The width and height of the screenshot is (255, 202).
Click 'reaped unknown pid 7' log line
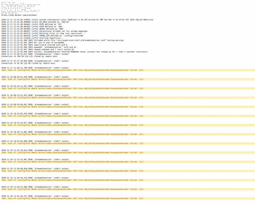pyautogui.click(x=37, y=49)
